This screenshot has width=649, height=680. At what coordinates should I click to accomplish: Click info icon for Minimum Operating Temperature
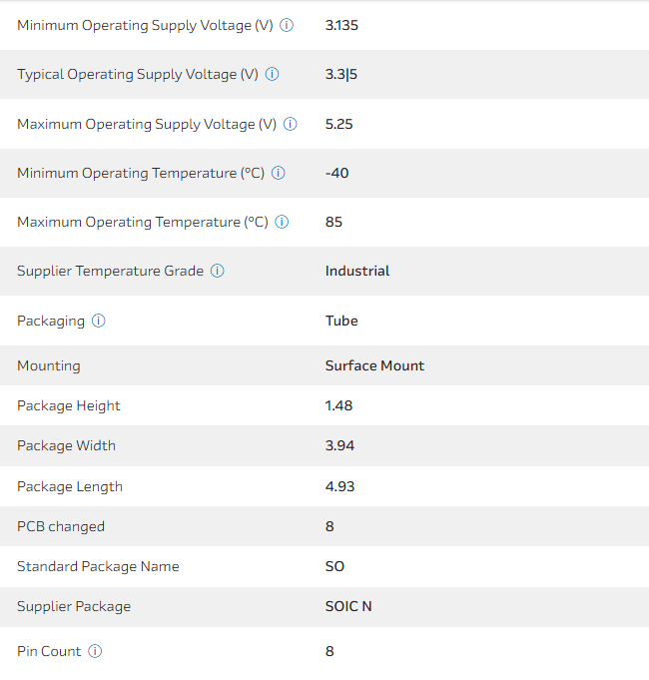pos(279,173)
